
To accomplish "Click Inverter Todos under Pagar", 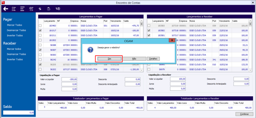I will click(x=15, y=35).
